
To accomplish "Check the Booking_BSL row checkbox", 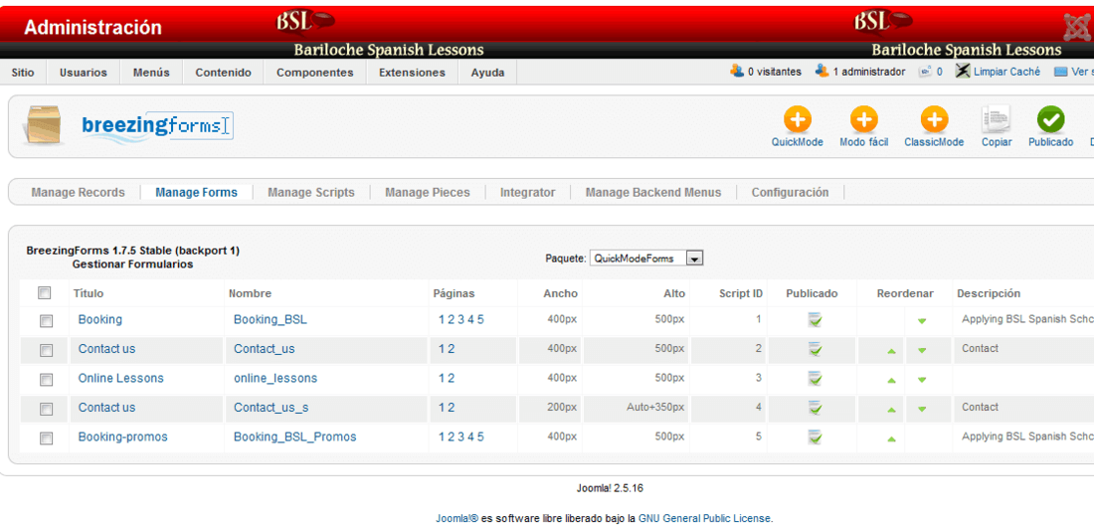I will click(x=46, y=321).
